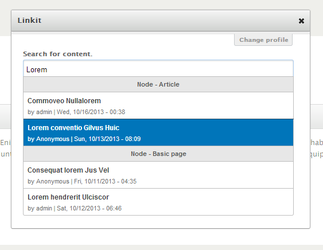This screenshot has height=250, width=323.
Task: Click the empty area below the results list
Action: (158, 222)
